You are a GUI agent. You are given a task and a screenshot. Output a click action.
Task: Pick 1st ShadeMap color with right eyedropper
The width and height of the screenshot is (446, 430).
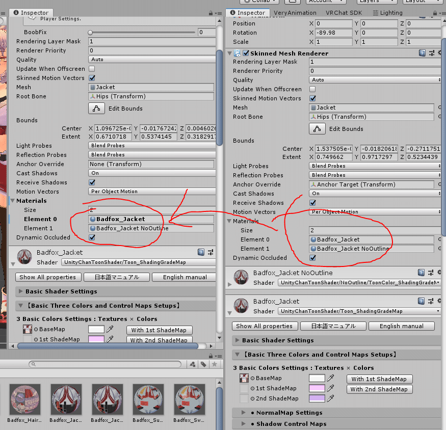(x=330, y=388)
